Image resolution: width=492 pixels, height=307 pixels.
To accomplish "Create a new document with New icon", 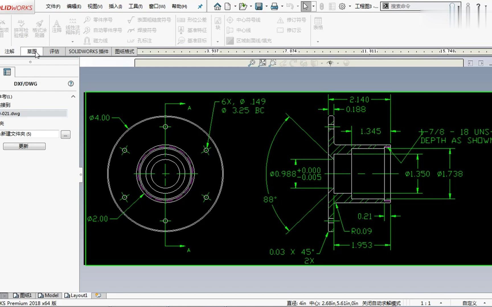I will click(227, 6).
